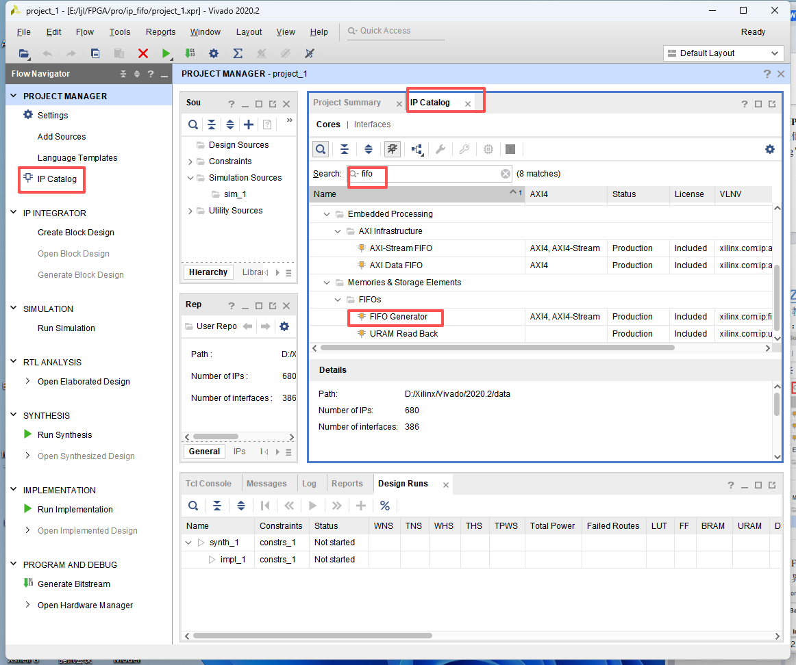Open the Default Layout dropdown
Screen dimensions: 796x665
click(x=723, y=53)
